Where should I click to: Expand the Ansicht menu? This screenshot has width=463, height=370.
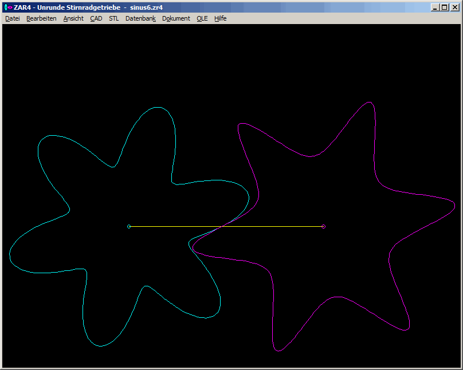(73, 18)
